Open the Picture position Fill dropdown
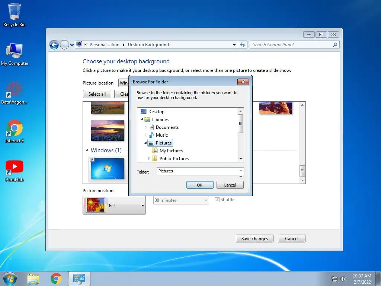This screenshot has height=286, width=381. tap(114, 205)
